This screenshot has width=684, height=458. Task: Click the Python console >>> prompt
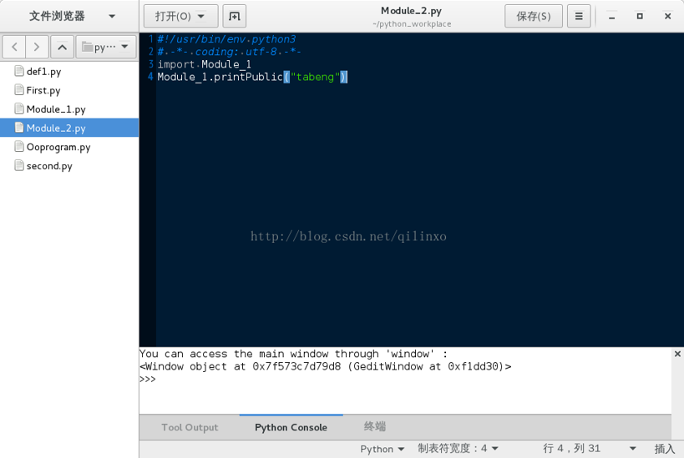pyautogui.click(x=148, y=379)
